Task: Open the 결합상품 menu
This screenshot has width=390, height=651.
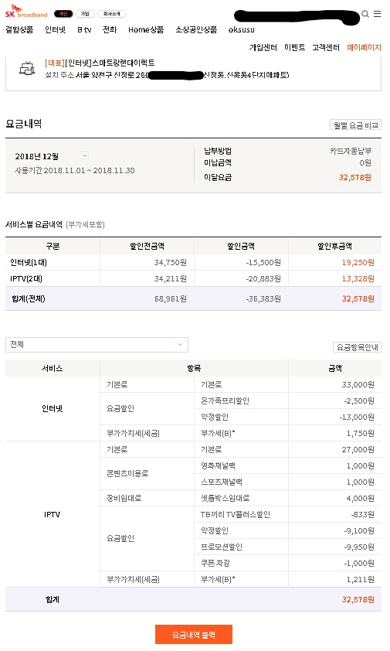Action: (19, 29)
